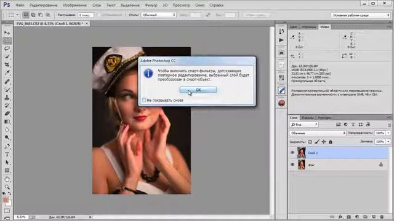Select the Eraser tool

7,114
